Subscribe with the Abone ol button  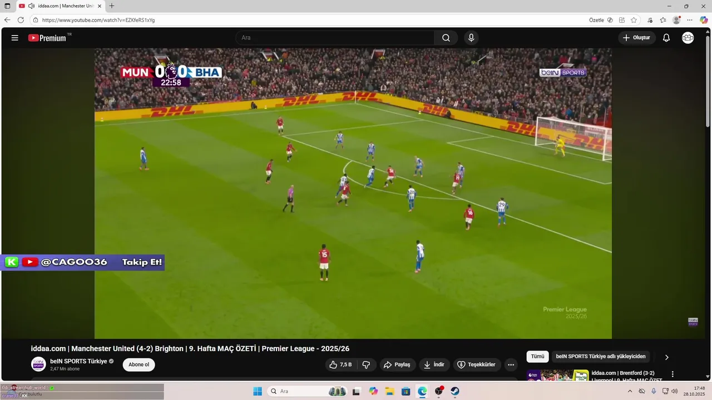click(139, 364)
